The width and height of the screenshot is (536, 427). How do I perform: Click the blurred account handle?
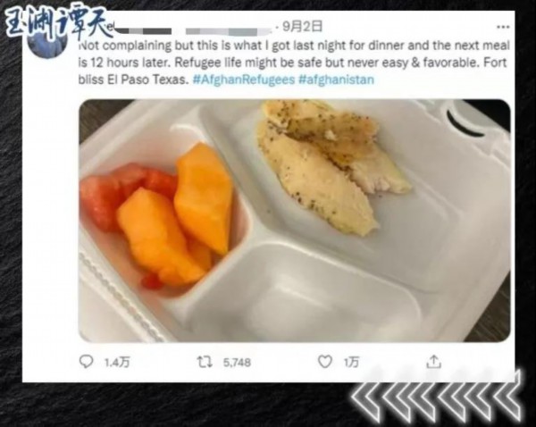click(227, 31)
